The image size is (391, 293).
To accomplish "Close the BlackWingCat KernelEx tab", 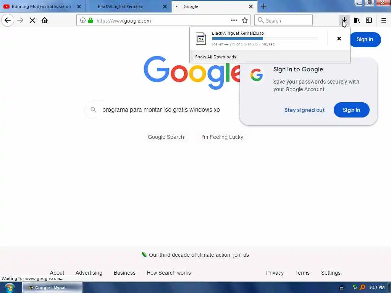I will point(165,6).
